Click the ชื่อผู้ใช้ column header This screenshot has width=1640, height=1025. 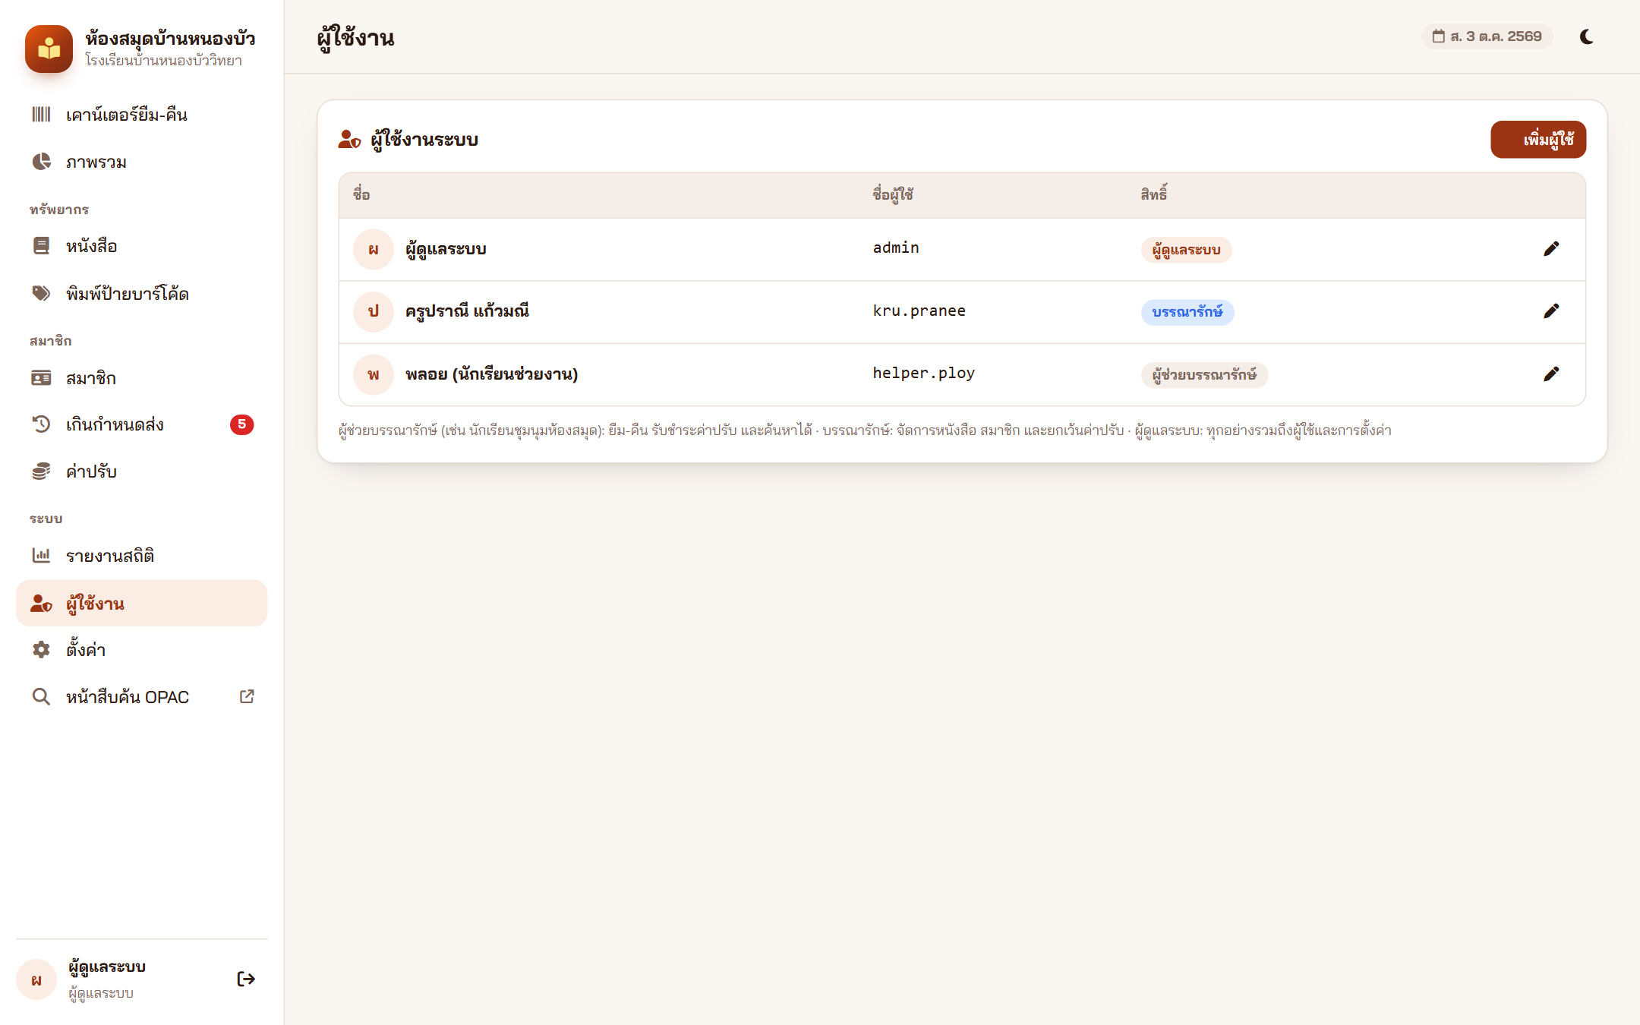click(893, 195)
